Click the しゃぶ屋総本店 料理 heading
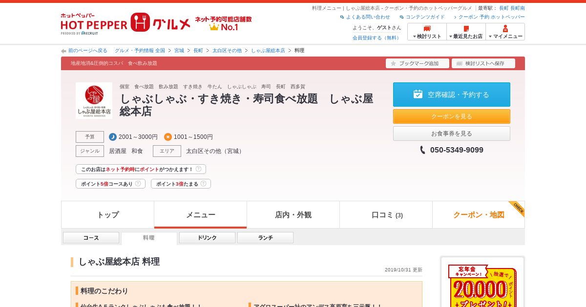Screen dimensions: 586x307 (x=119, y=262)
